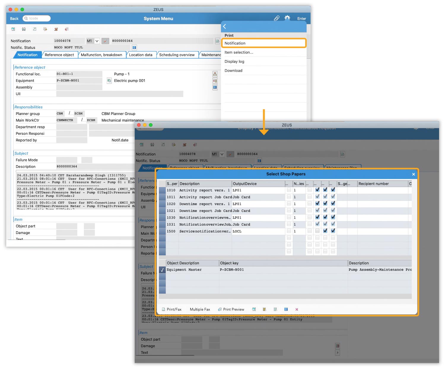Click the info icon beside Notific. Status
This screenshot has height=369, width=445.
[134, 47]
